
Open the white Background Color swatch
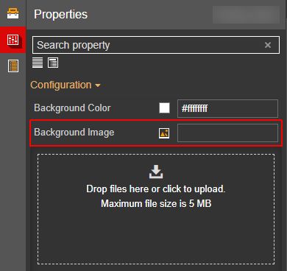[164, 108]
